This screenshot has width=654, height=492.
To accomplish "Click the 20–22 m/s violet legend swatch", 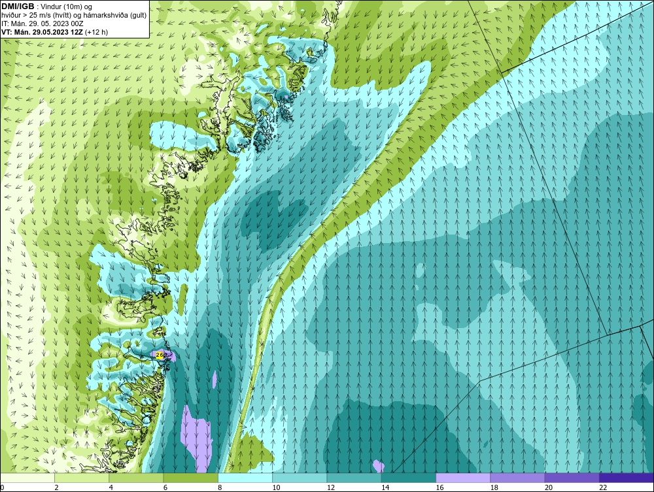I will (x=572, y=478).
